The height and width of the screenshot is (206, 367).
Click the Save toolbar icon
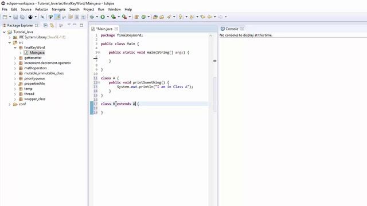click(x=15, y=17)
